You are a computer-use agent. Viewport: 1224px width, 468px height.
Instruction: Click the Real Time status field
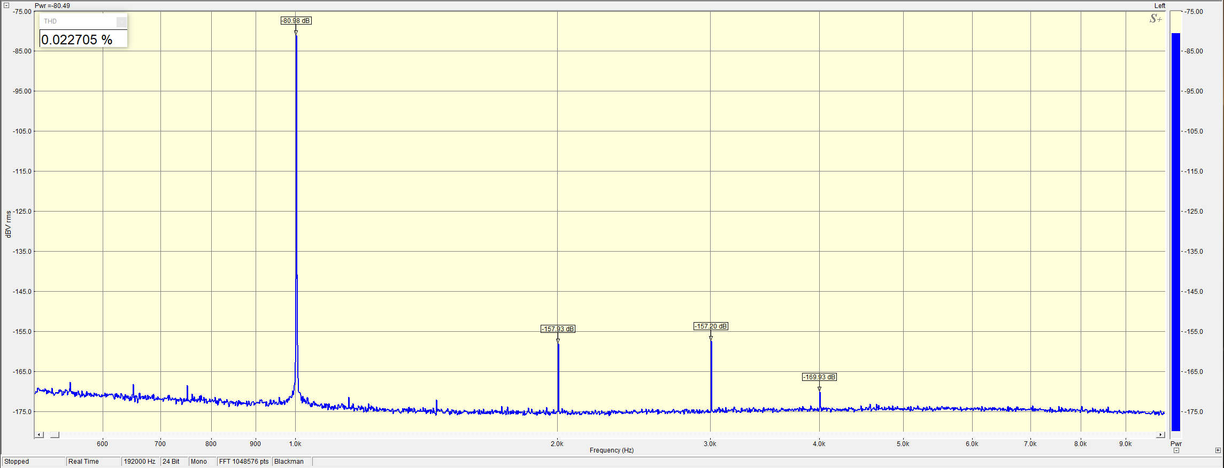point(94,462)
